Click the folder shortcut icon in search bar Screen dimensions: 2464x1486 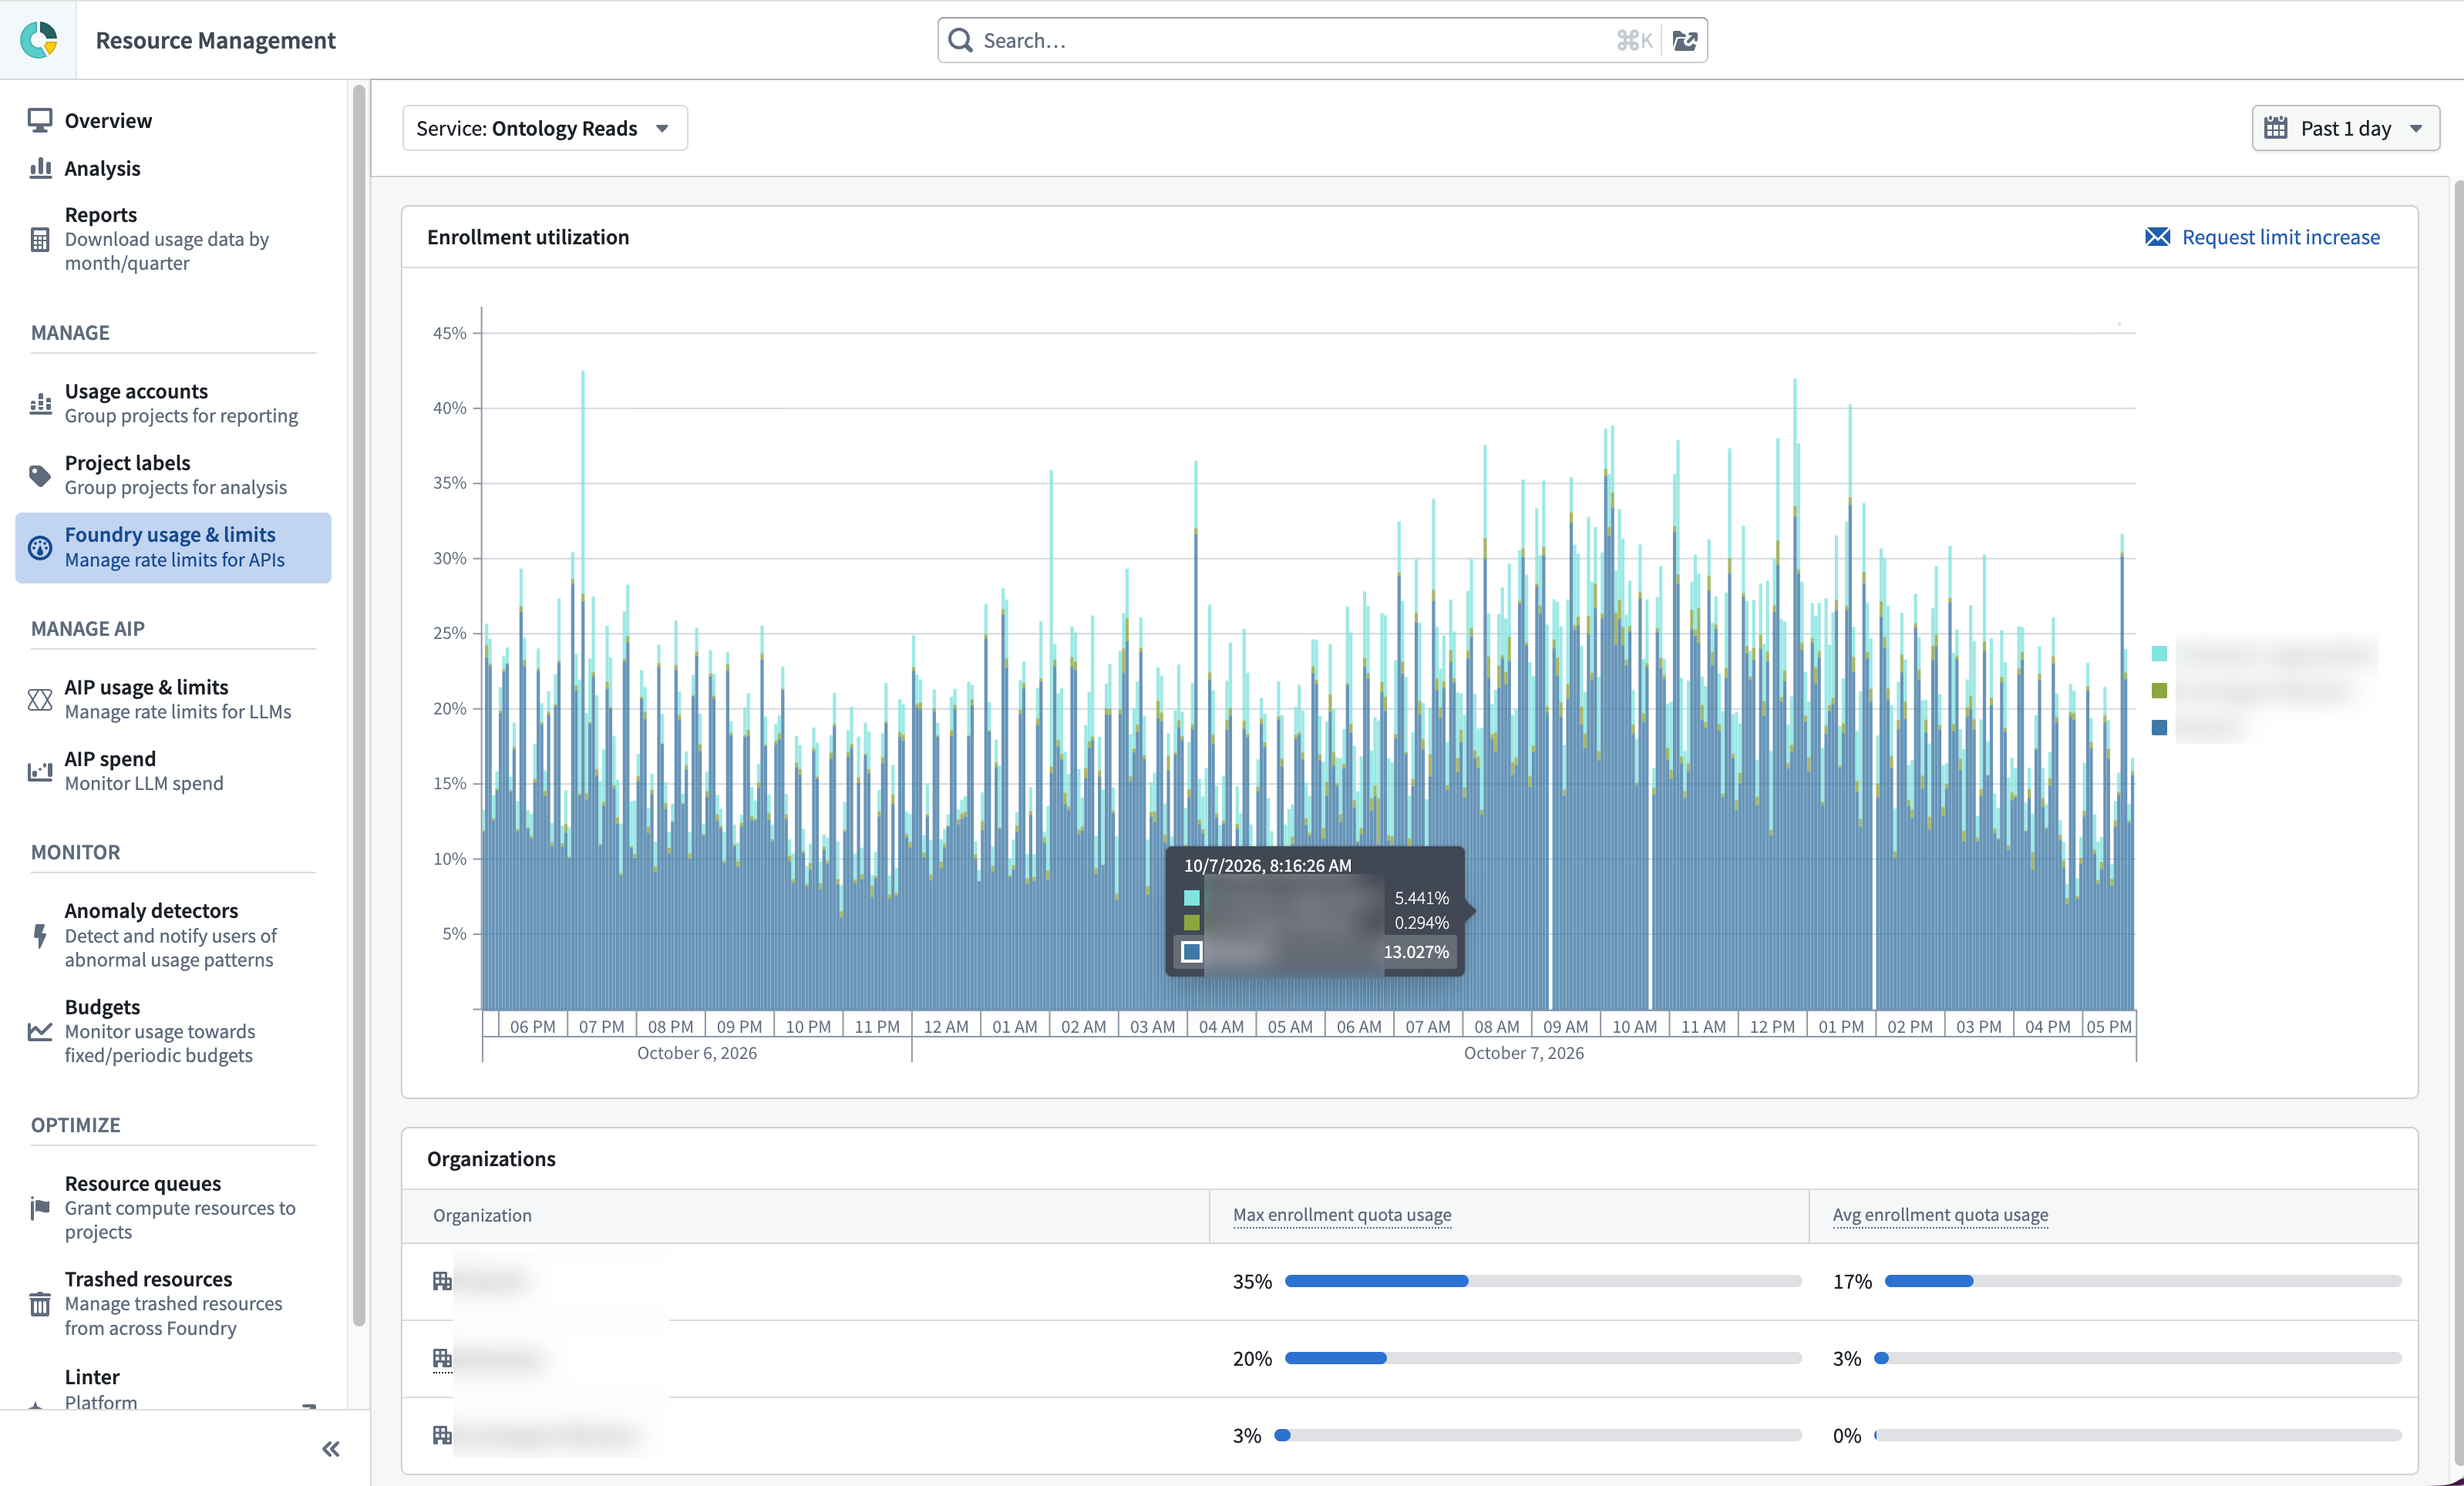[x=1685, y=40]
